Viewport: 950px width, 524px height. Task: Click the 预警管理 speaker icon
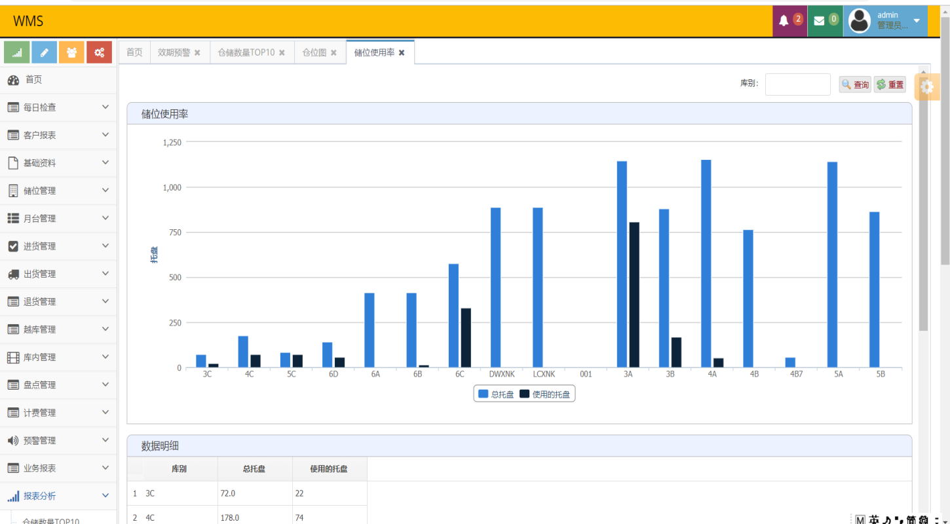(13, 440)
